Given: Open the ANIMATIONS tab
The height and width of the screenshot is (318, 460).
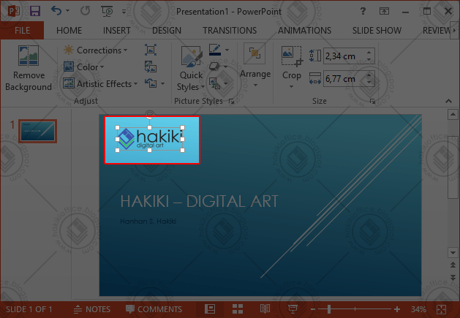Looking at the screenshot, I should coord(304,31).
